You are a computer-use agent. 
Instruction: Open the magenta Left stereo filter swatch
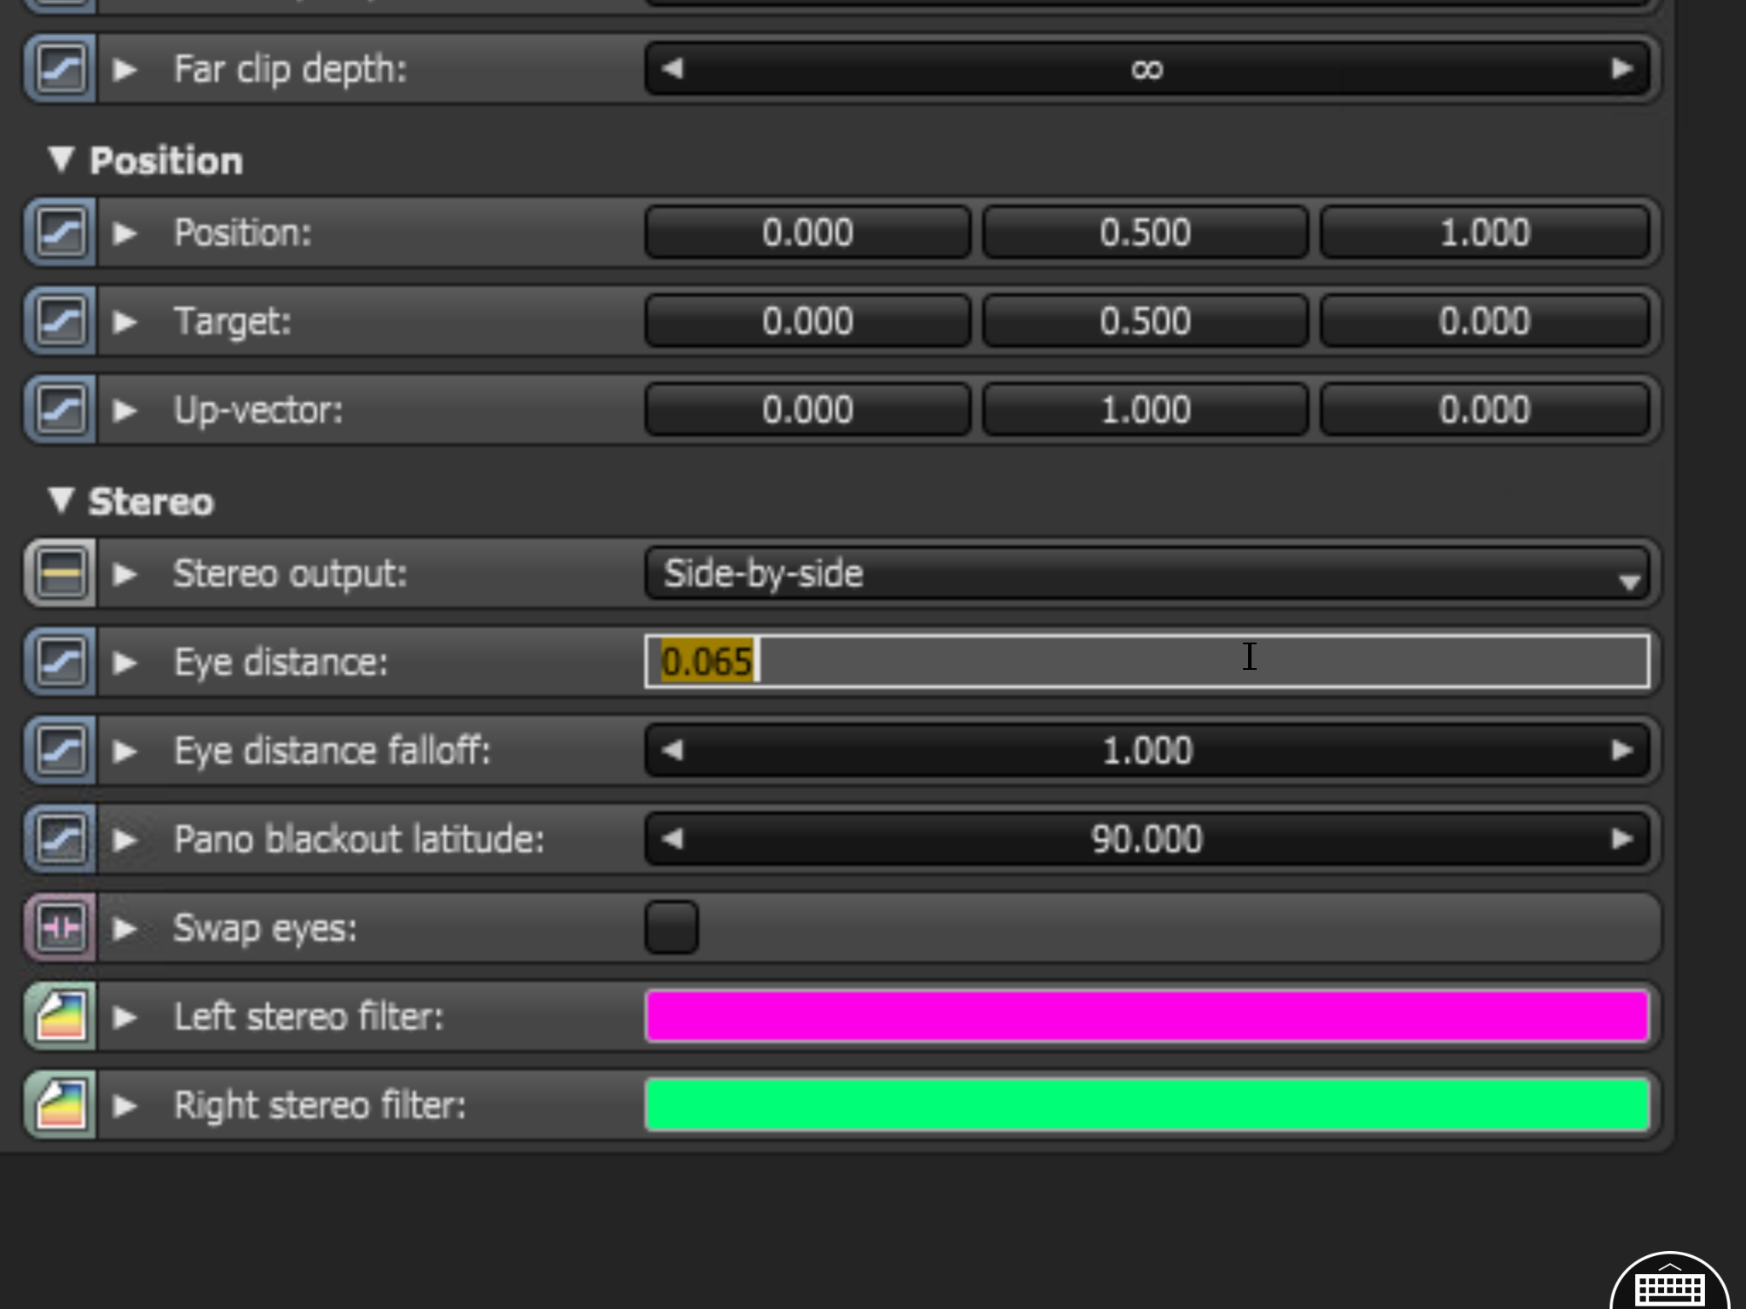[x=1147, y=1016]
